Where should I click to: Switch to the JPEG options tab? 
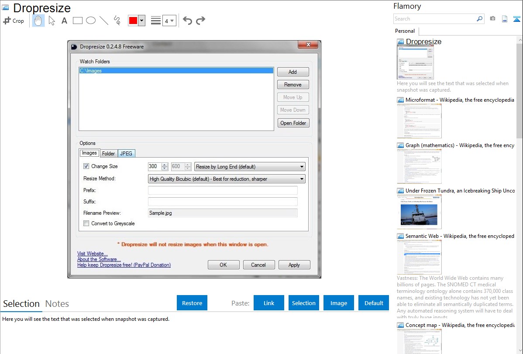click(x=127, y=154)
